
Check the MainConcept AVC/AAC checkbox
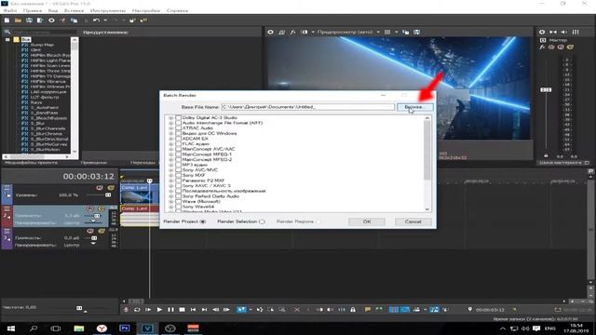tap(178, 149)
